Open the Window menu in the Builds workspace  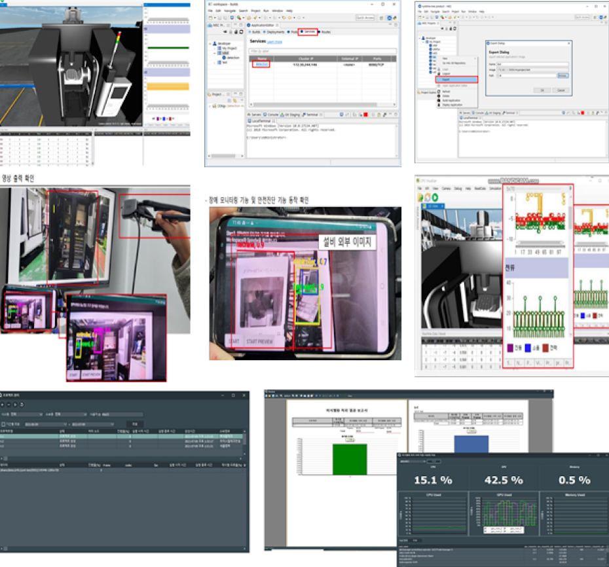point(277,11)
